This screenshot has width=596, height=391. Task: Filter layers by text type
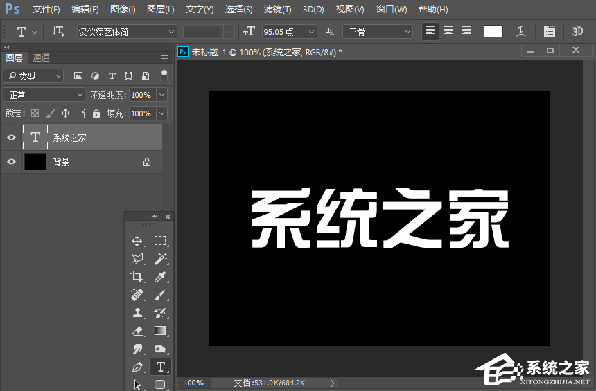pyautogui.click(x=112, y=76)
